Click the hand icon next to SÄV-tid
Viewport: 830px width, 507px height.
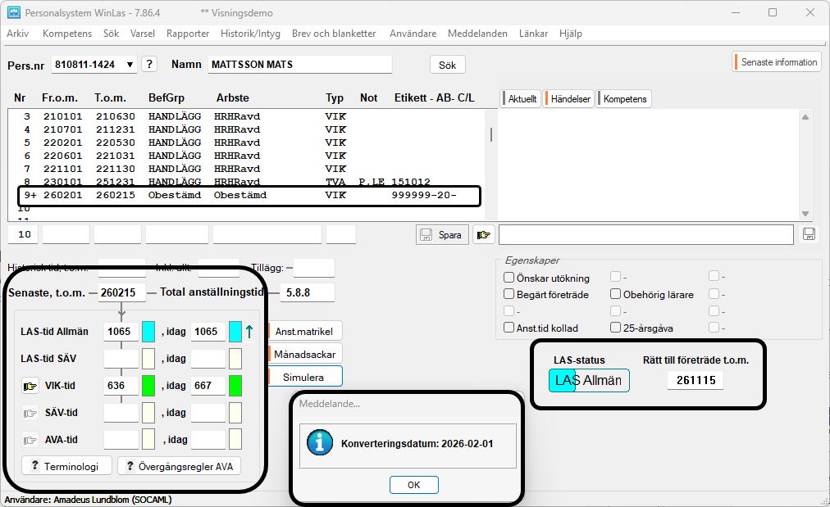tap(30, 413)
